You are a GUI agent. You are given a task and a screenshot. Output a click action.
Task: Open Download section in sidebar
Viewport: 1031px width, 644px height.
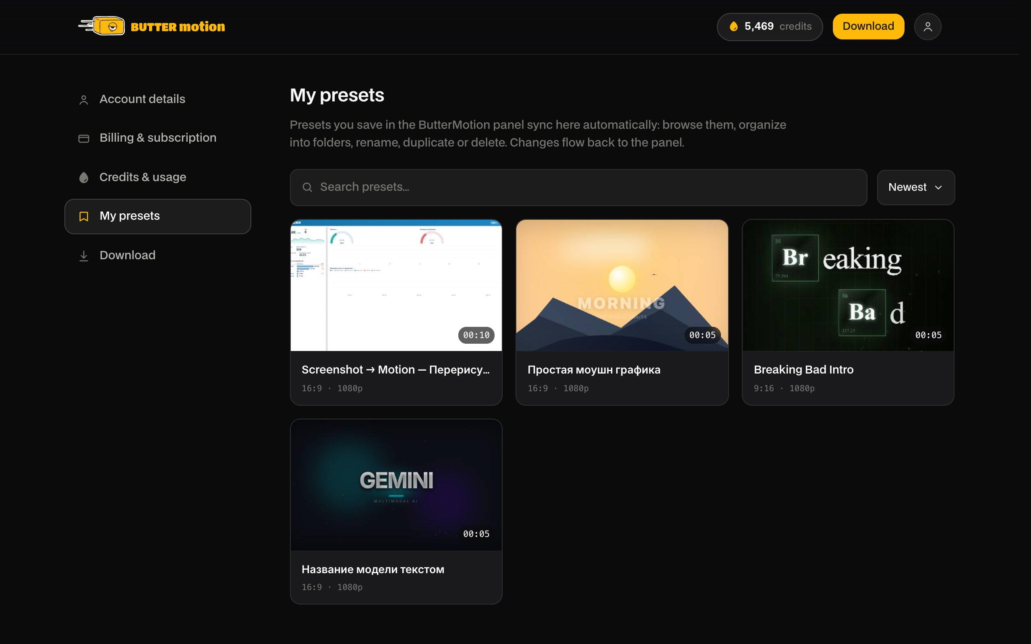point(157,255)
